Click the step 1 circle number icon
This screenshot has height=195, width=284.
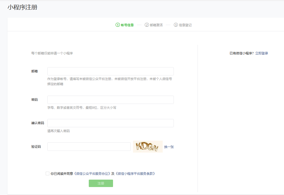[x=118, y=25]
